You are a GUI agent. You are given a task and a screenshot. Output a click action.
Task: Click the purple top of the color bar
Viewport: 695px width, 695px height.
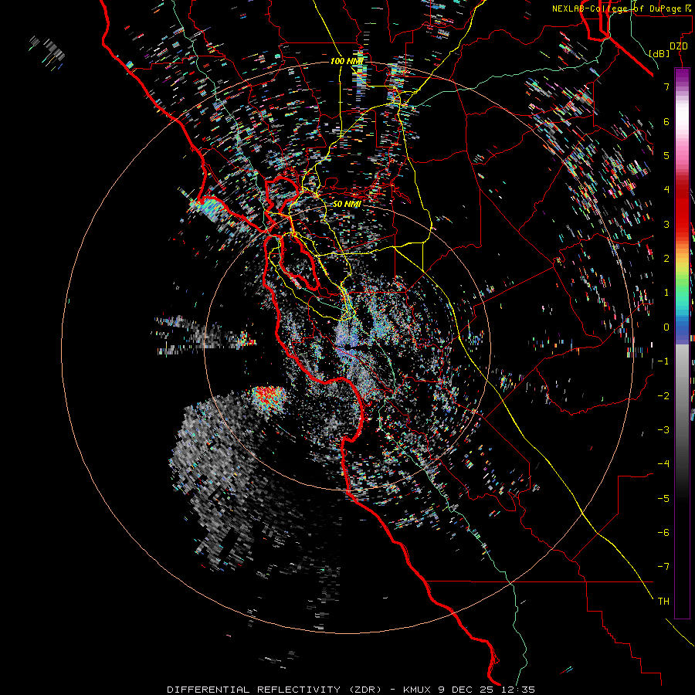pyautogui.click(x=682, y=76)
